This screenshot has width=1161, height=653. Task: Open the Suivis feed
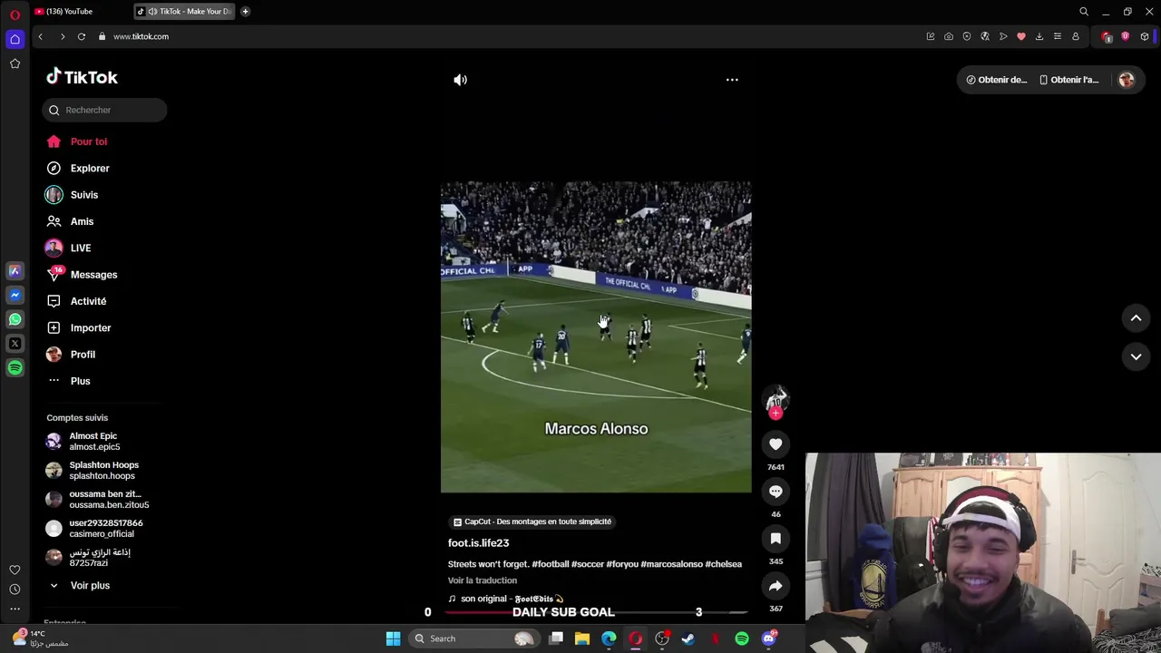click(x=84, y=195)
